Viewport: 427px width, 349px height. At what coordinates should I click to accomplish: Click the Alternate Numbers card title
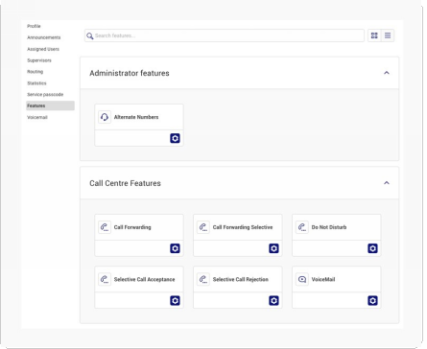136,117
